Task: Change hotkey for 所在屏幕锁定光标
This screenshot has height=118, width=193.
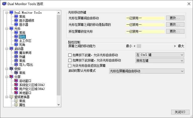Action: (x=175, y=31)
